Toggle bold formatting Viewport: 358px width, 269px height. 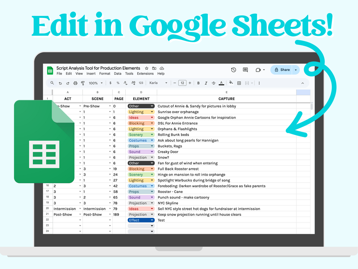point(199,83)
